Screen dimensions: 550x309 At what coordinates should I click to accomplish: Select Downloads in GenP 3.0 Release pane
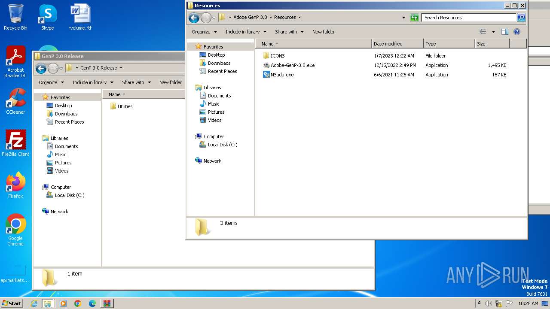[x=66, y=114]
